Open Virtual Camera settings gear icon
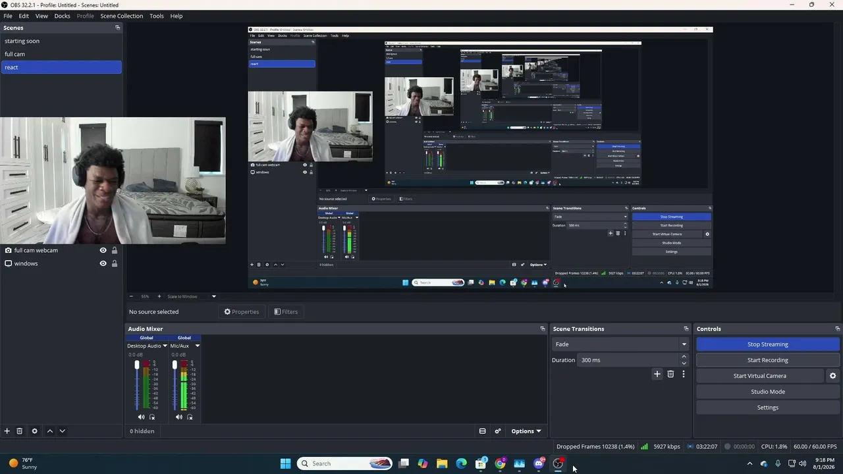 (832, 376)
